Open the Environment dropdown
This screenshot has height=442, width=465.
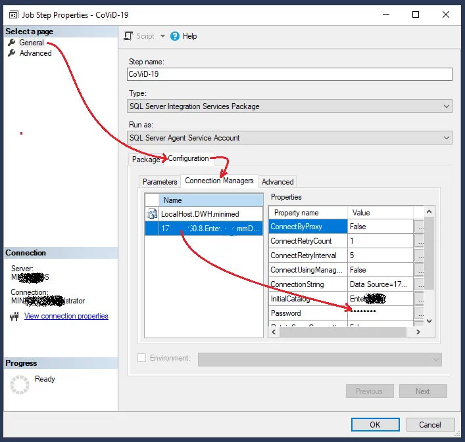[320, 359]
